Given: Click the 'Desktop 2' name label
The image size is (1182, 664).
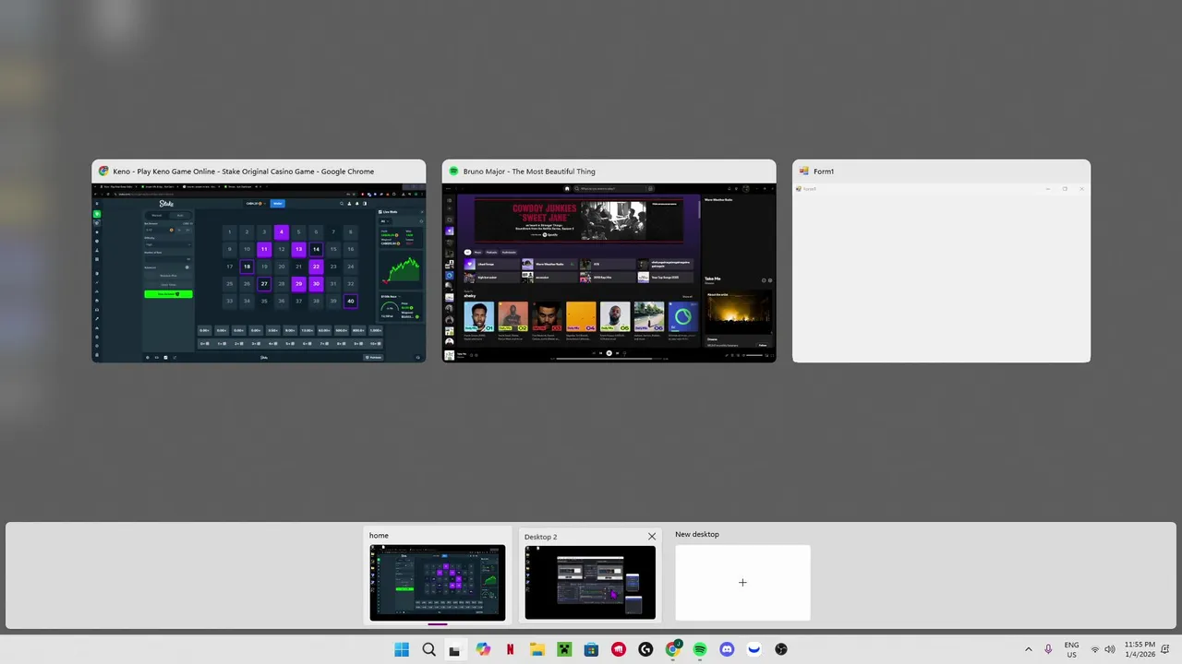Looking at the screenshot, I should 540,537.
